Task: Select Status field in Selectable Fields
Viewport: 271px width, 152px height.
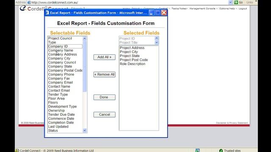Action: pyautogui.click(x=65, y=130)
